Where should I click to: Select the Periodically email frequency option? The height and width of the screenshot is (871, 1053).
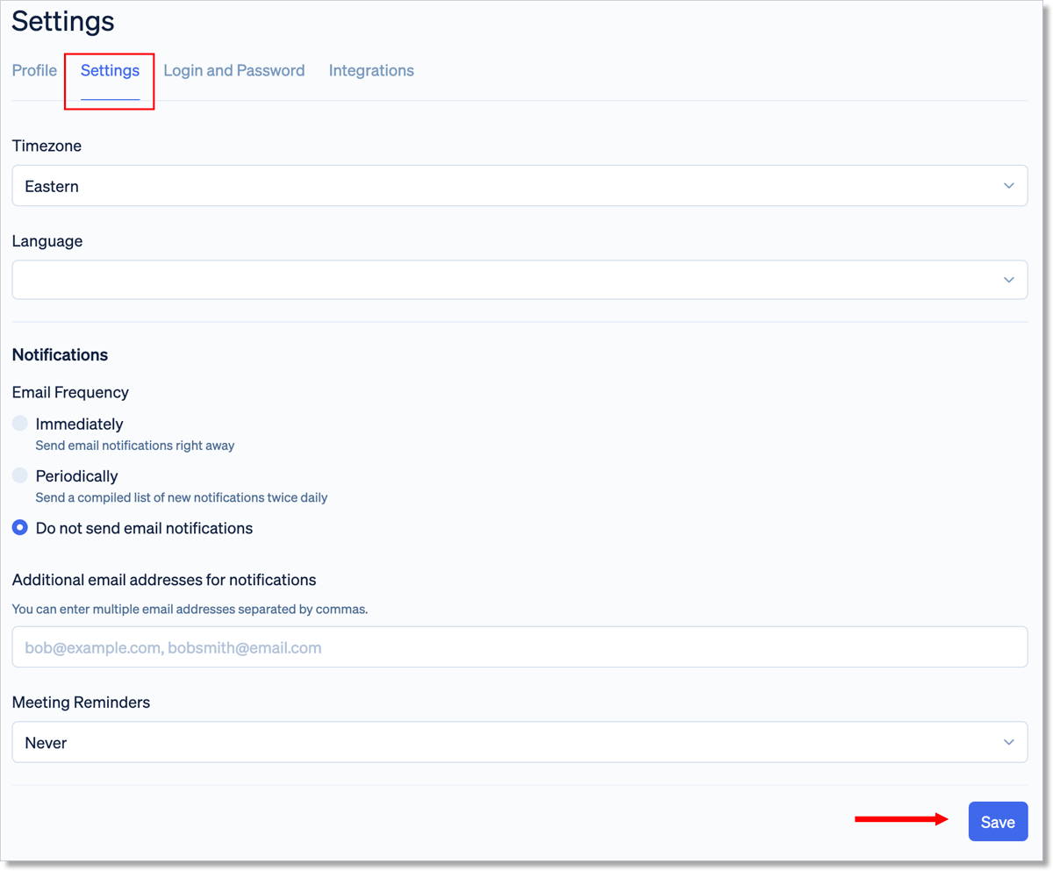pyautogui.click(x=19, y=475)
